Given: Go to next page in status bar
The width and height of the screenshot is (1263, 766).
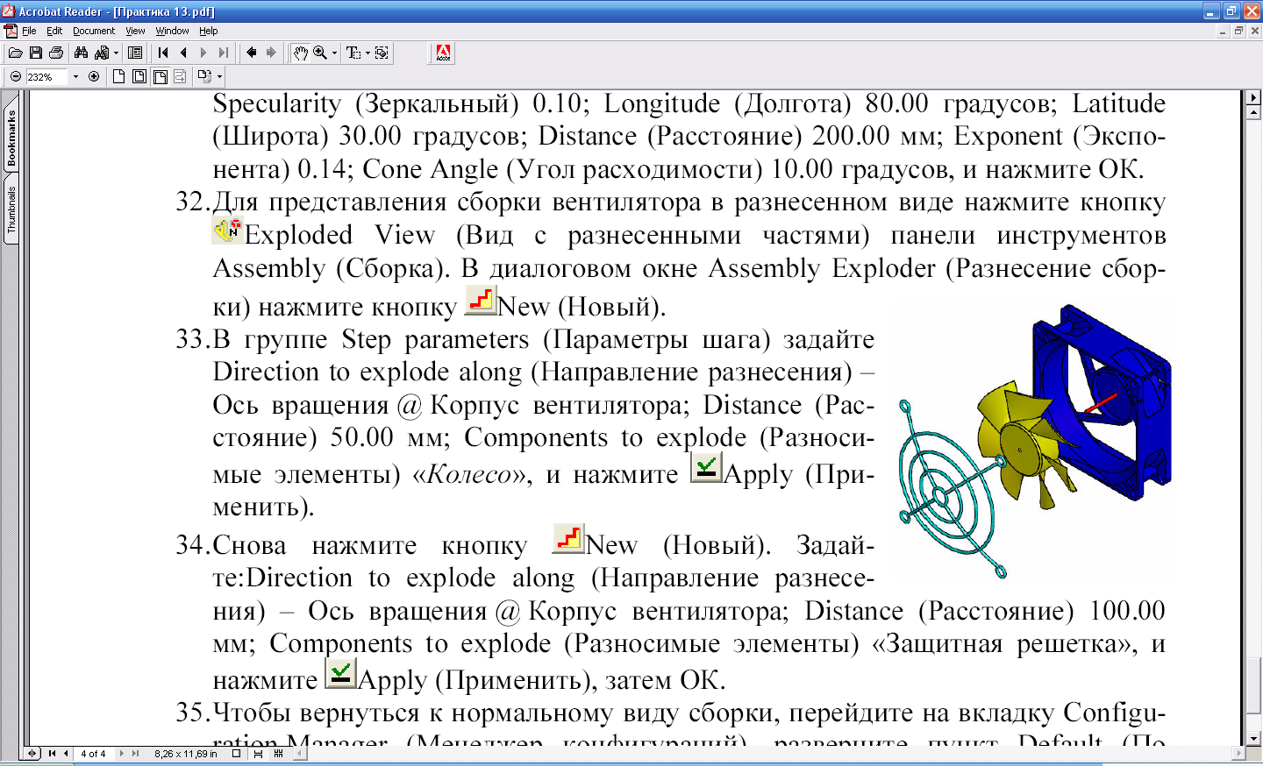Looking at the screenshot, I should (121, 753).
